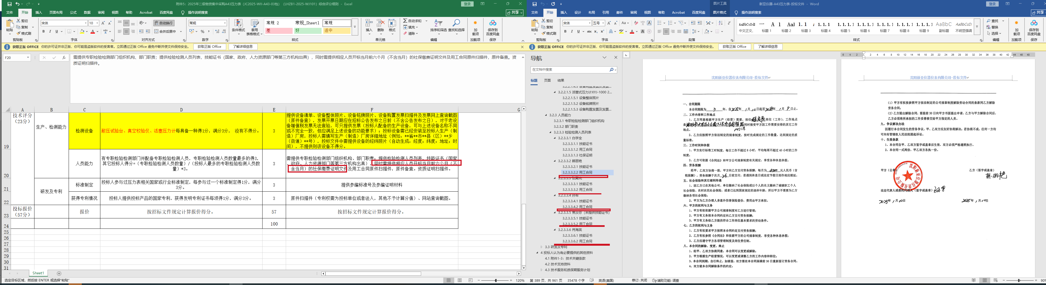1046x285 pixels.
Task: Select the 好 cell style in Excel
Action: pos(307,31)
